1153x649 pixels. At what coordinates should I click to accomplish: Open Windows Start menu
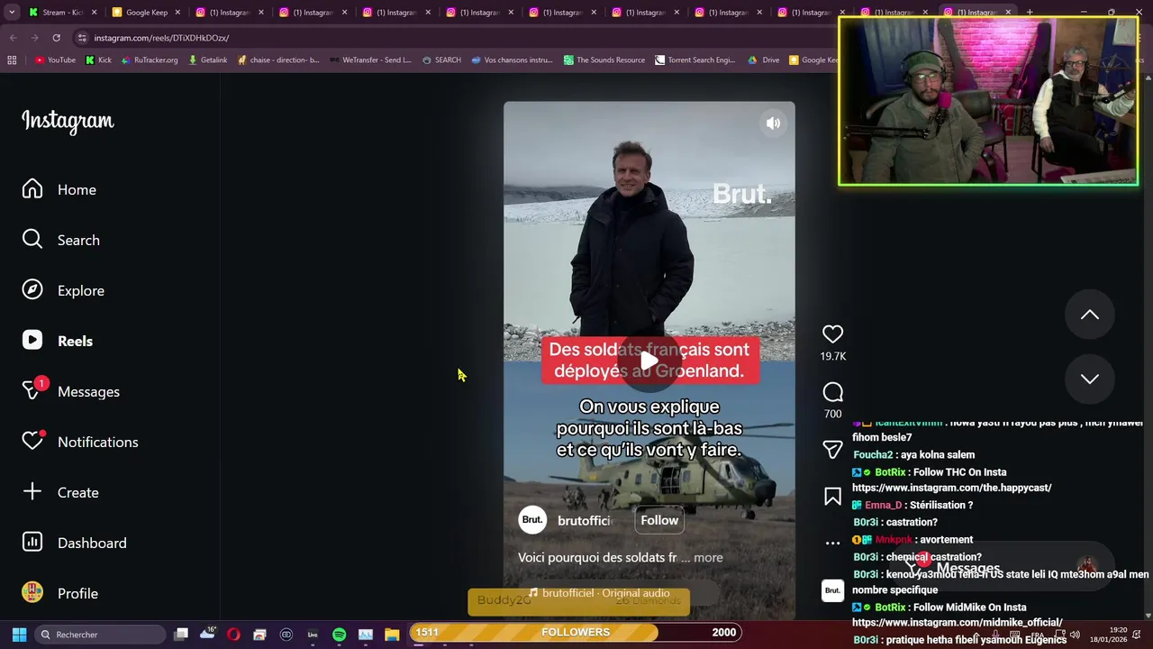(19, 635)
